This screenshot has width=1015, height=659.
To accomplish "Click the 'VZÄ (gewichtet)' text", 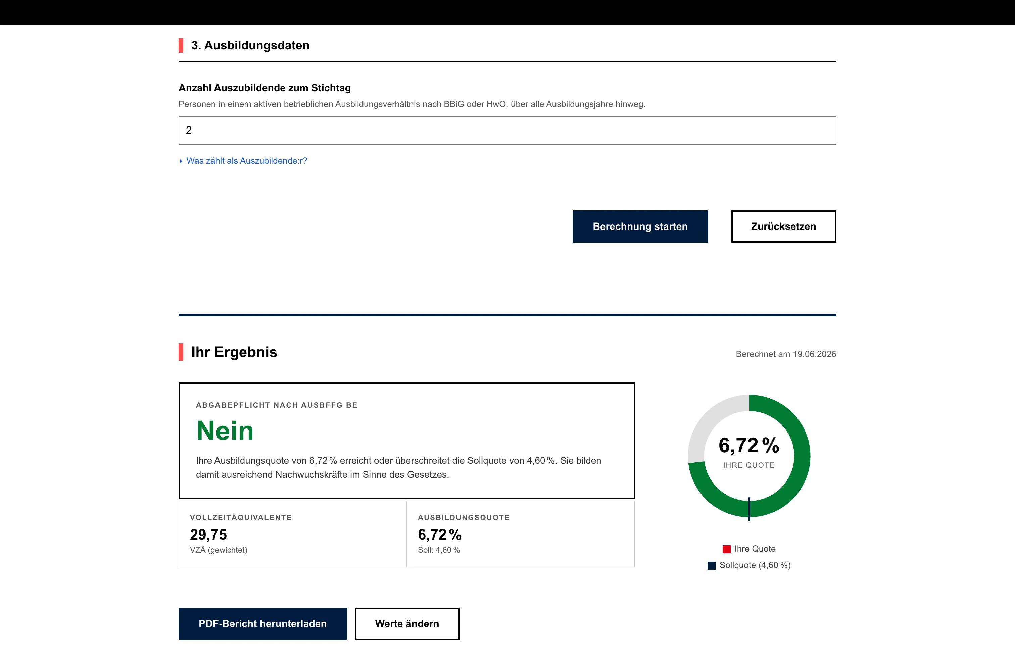I will pyautogui.click(x=219, y=550).
